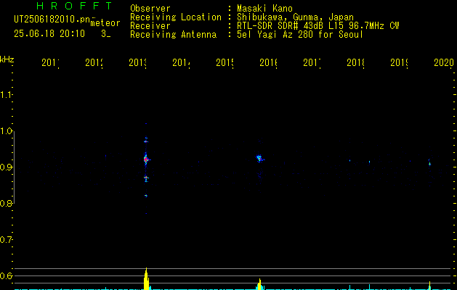Click the 0.9 frequency axis label

(x=6, y=167)
